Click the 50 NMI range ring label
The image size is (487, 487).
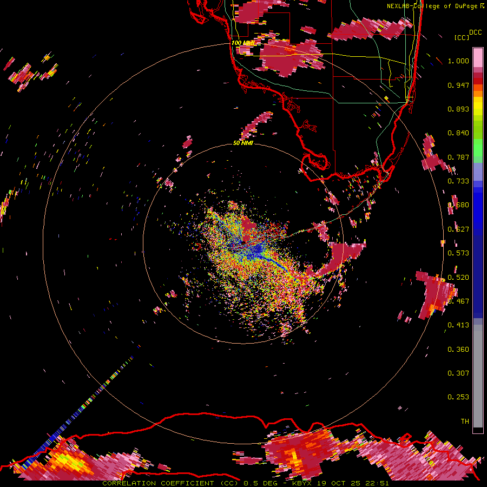pyautogui.click(x=243, y=143)
